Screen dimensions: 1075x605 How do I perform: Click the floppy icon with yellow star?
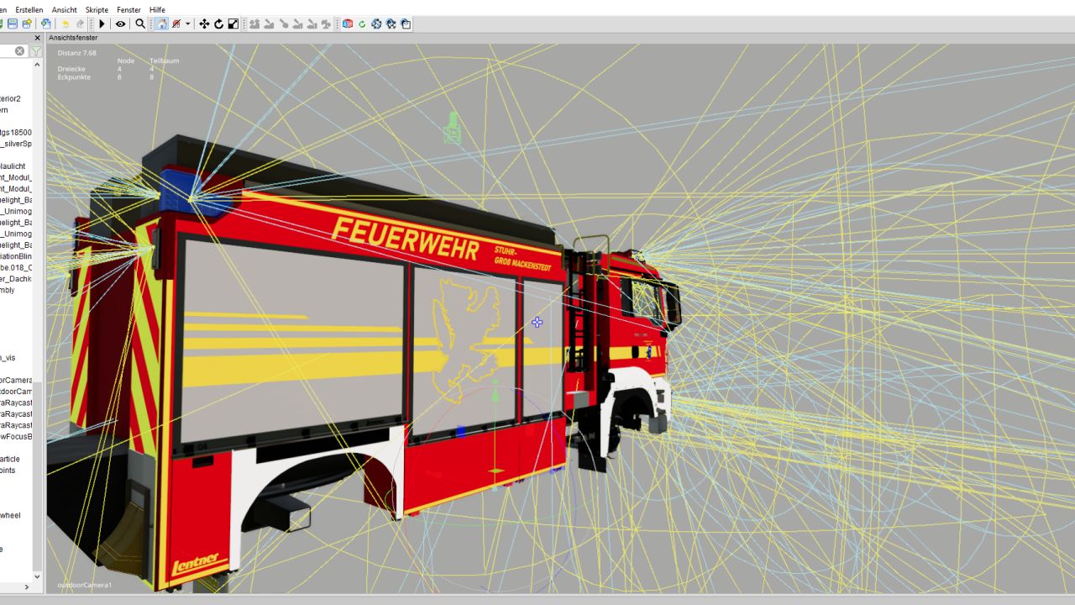(27, 24)
